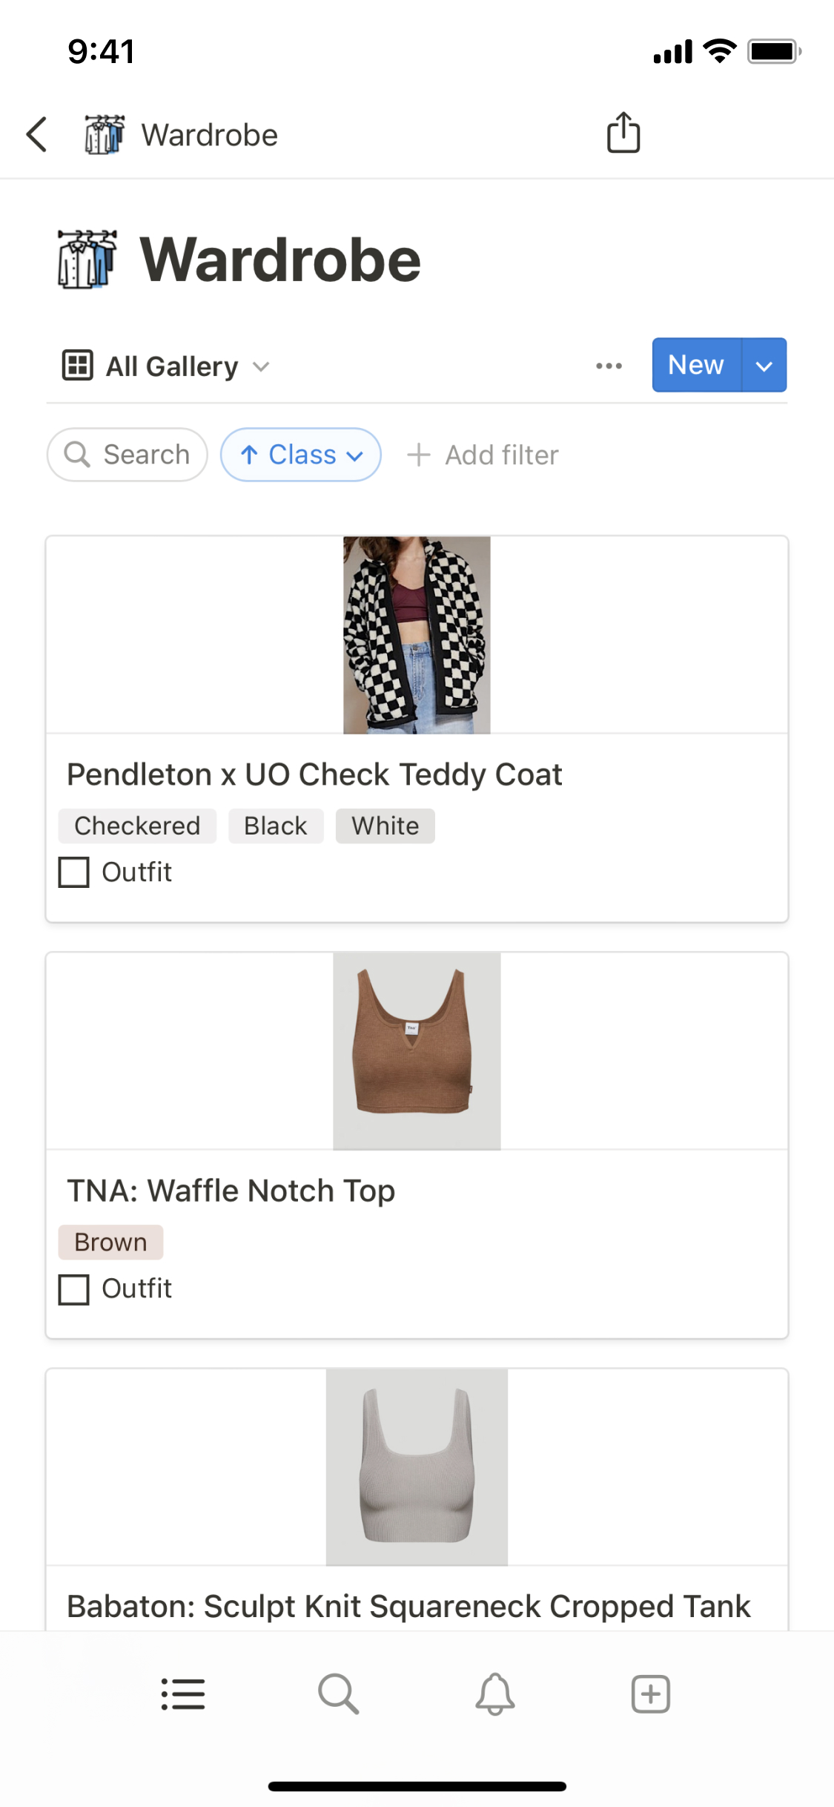Tap the back arrow in header
This screenshot has height=1807, width=834.
pos(37,135)
